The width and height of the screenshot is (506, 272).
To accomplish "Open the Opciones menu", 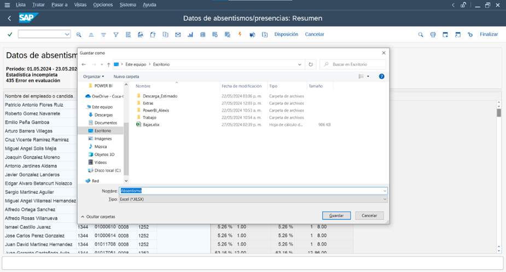I will click(103, 4).
